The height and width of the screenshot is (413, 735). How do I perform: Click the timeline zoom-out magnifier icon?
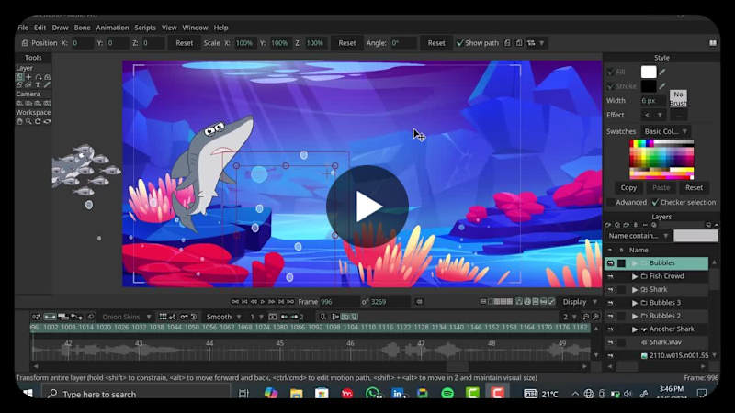(586, 317)
